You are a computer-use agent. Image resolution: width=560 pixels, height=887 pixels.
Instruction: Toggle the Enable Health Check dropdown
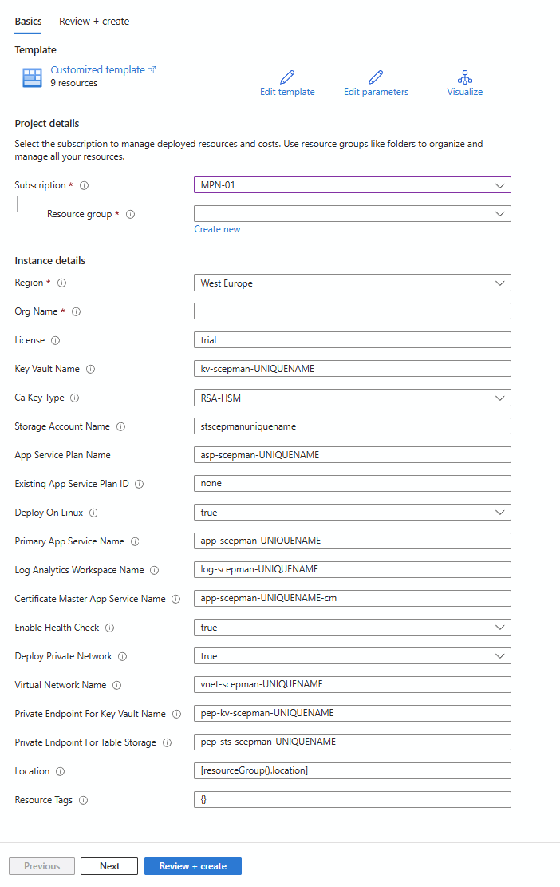coord(352,628)
